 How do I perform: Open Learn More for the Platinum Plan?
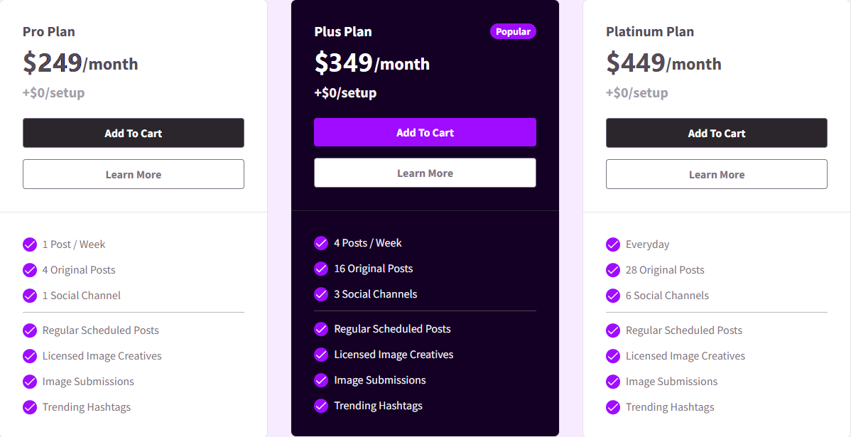717,174
